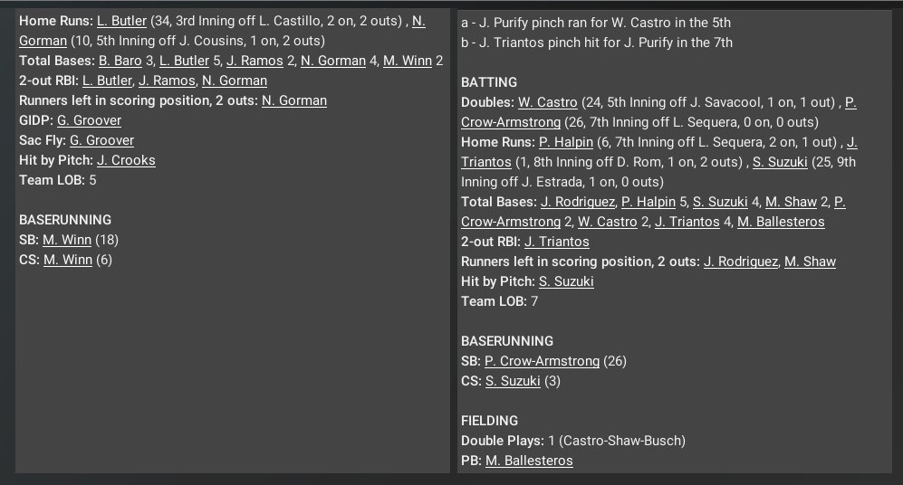Screen dimensions: 903x485
Task: Click G. Groover in the GIDP line
Action: (89, 120)
